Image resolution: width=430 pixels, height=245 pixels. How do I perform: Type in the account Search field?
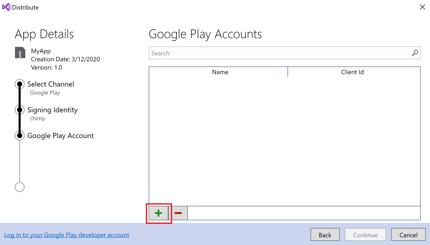pos(284,53)
